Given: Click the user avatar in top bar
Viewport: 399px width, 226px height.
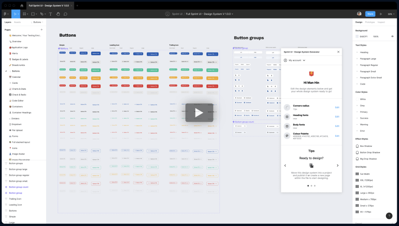Looking at the screenshot, I should coord(359,14).
